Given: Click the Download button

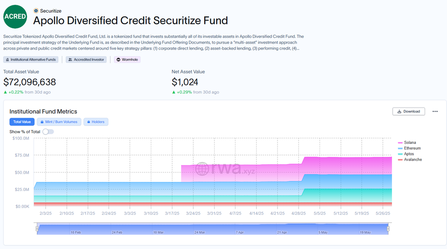Looking at the screenshot, I should click(409, 111).
